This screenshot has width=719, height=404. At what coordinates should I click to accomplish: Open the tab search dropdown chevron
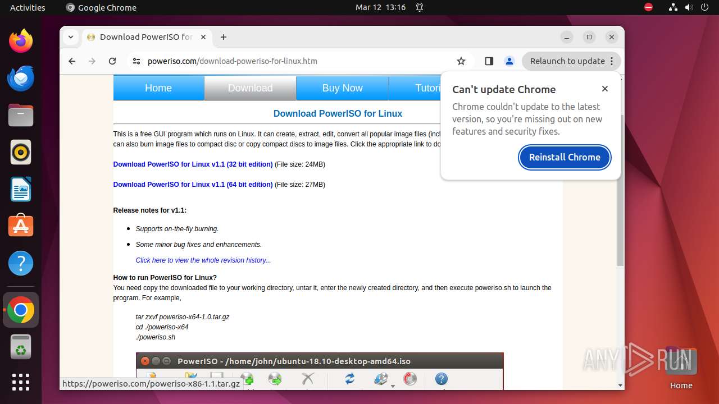click(71, 37)
